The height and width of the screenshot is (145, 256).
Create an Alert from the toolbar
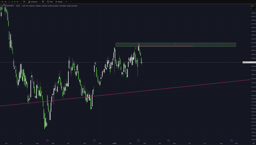(50, 2)
